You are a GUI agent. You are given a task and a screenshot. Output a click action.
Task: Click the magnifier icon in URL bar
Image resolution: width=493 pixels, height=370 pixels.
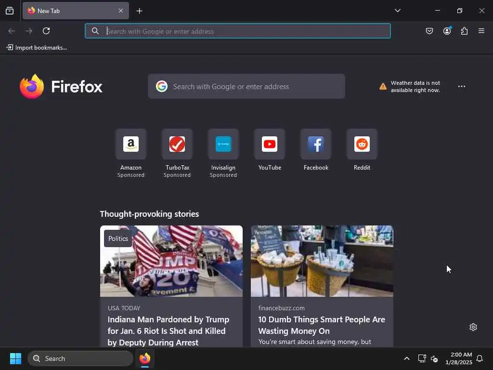click(x=95, y=31)
